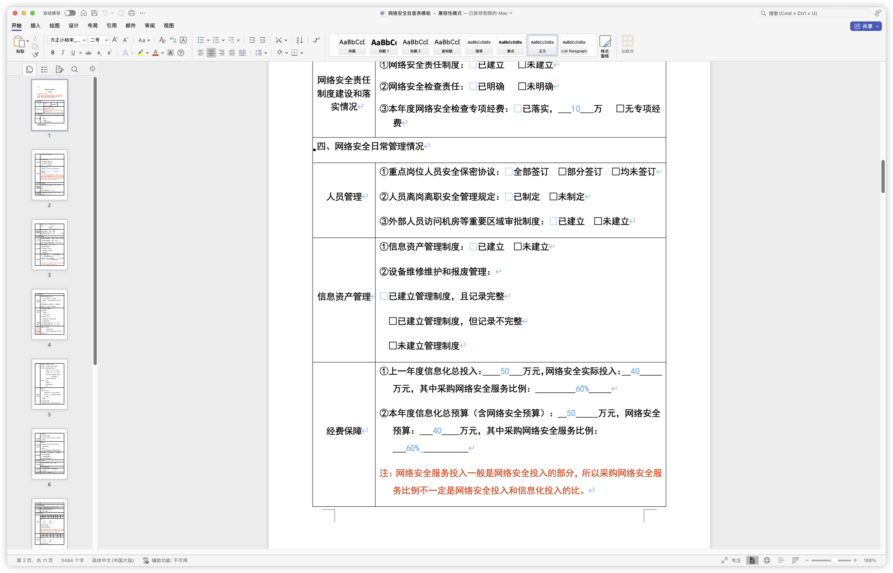Image resolution: width=893 pixels, height=573 pixels.
Task: Expand the font size dropdown
Action: [x=106, y=40]
